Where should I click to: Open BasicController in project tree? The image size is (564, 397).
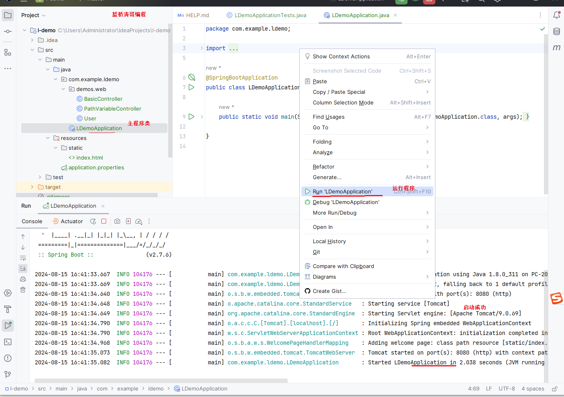coord(100,99)
